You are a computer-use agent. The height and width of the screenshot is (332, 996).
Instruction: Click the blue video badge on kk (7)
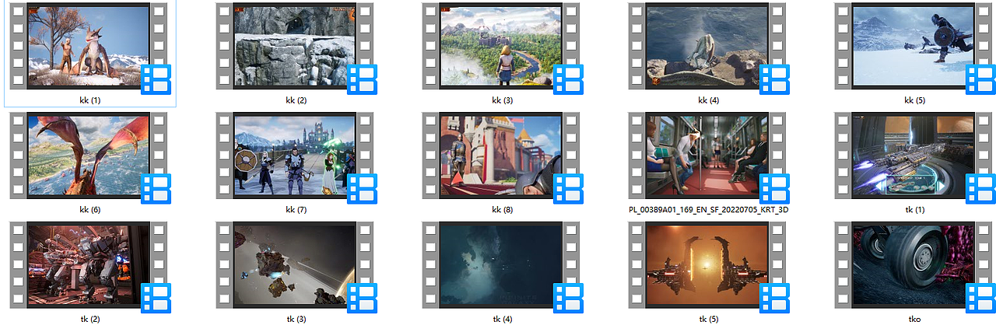(x=362, y=189)
